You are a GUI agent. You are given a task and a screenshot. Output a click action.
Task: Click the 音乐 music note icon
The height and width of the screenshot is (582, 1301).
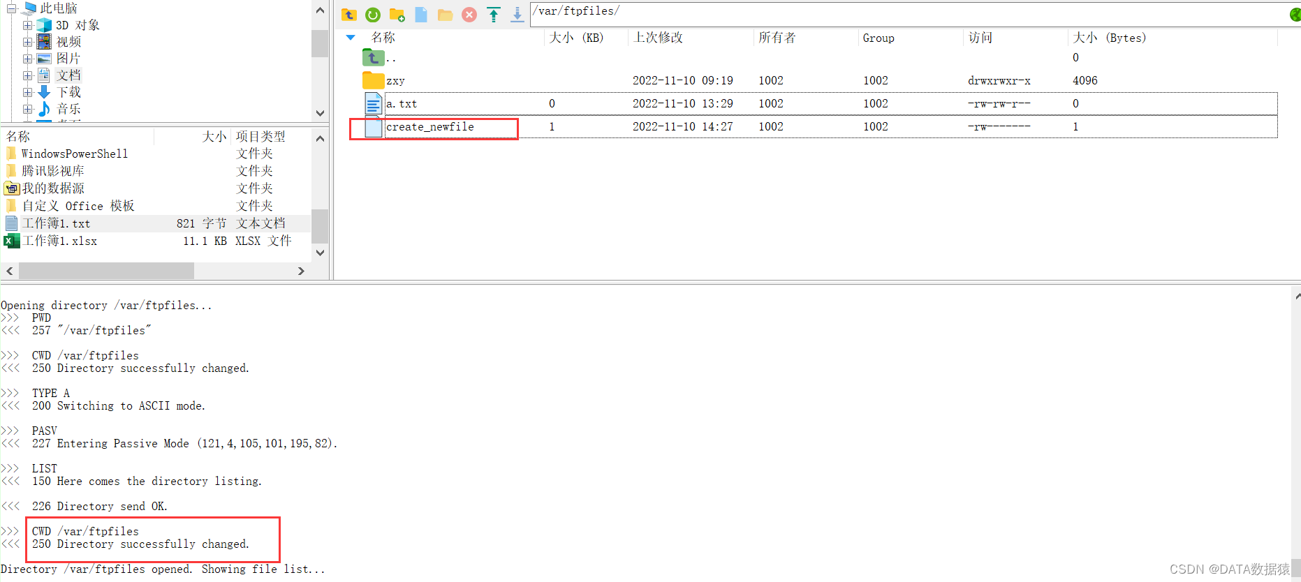(44, 109)
